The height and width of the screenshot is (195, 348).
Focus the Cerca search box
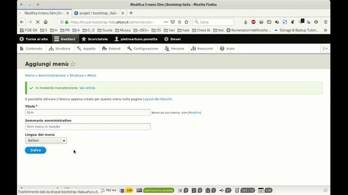click(213, 22)
